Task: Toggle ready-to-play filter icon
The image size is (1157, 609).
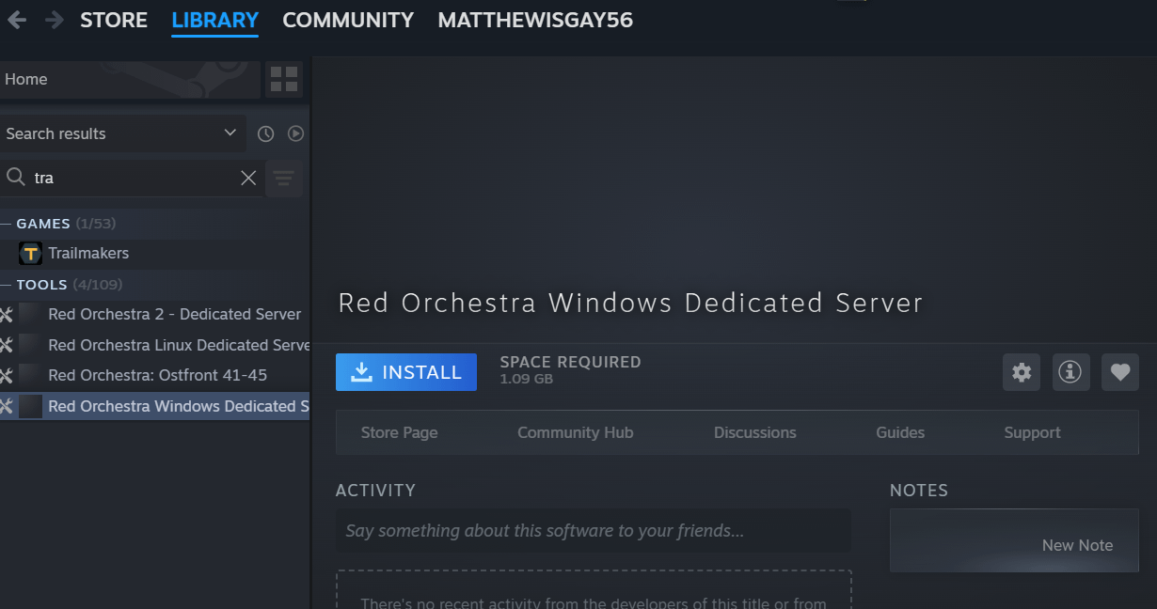Action: pyautogui.click(x=295, y=133)
